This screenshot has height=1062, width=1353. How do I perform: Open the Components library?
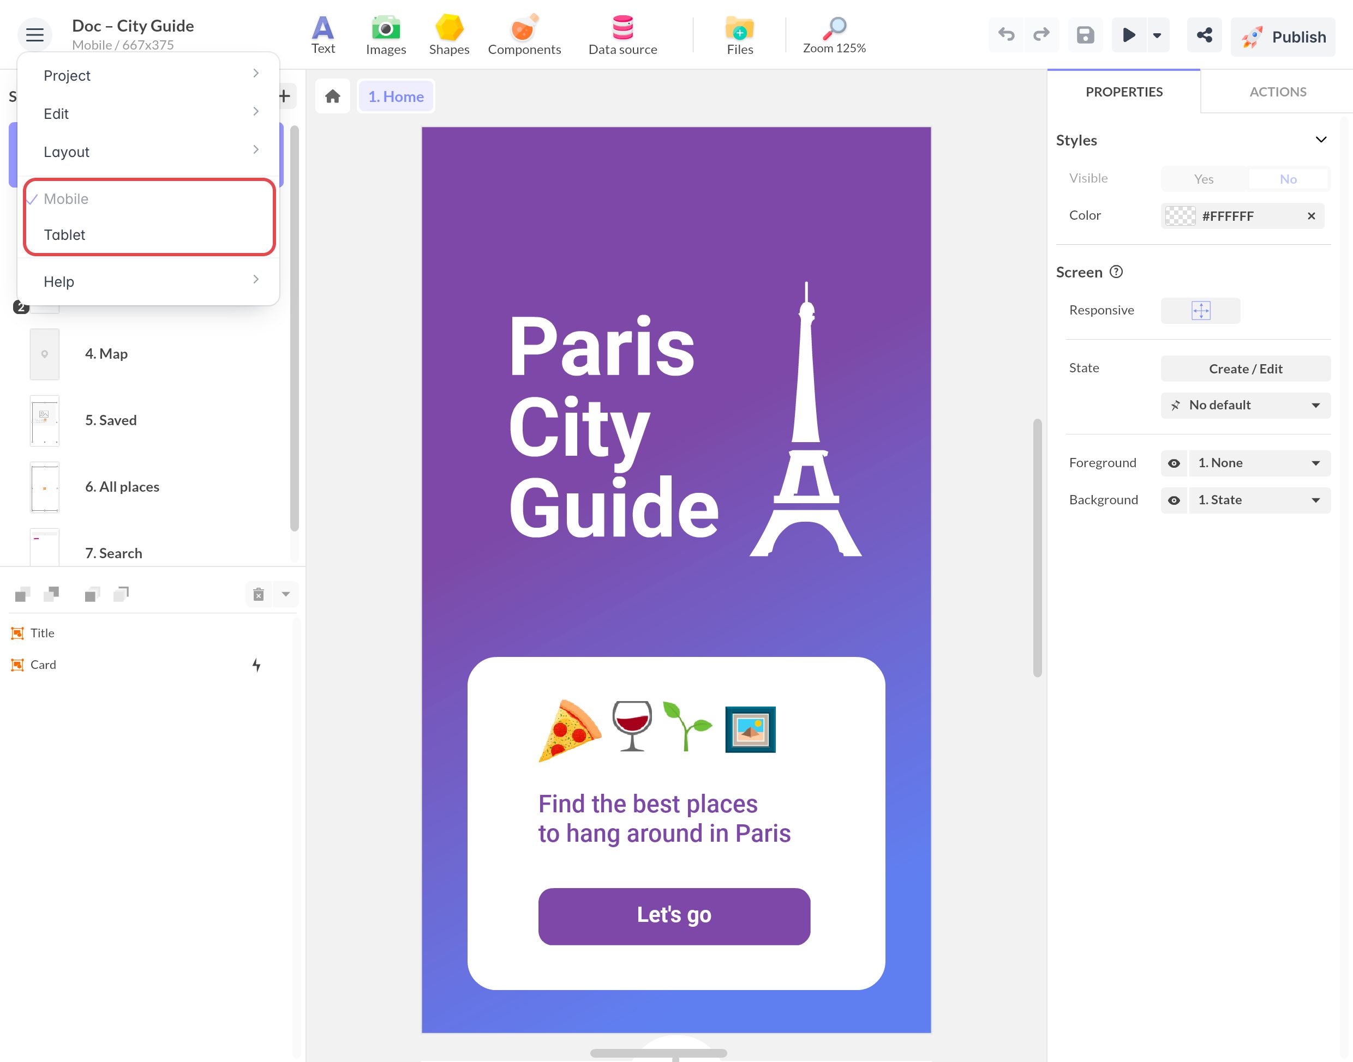point(524,35)
